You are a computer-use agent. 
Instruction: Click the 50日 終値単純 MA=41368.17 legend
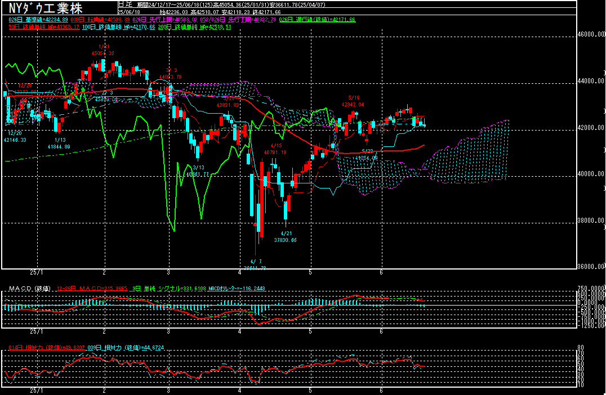44,27
